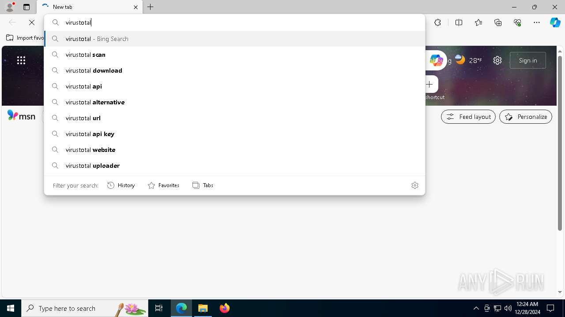Viewport: 565px width, 317px height.
Task: Click the scrollbar down arrow
Action: pos(560,292)
